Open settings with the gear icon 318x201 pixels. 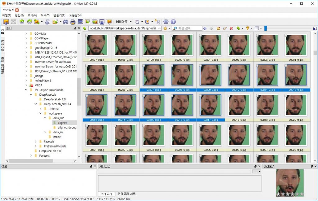coord(166,22)
